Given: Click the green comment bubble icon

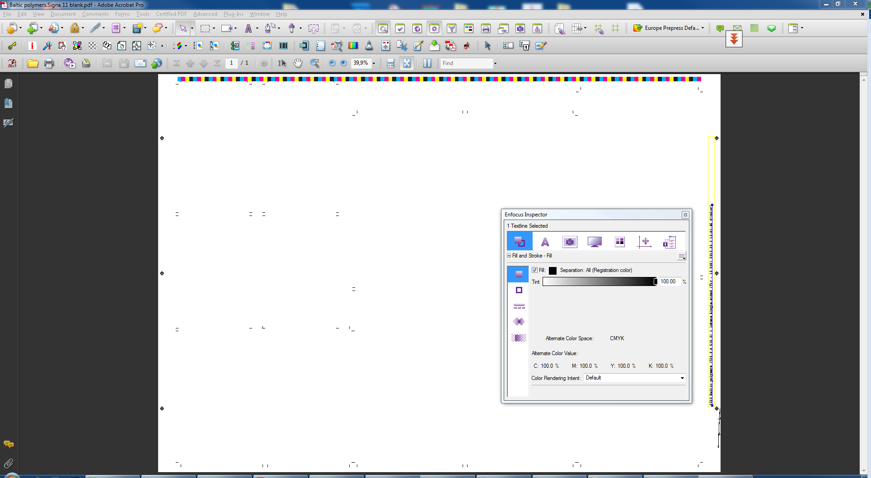Looking at the screenshot, I should coord(720,28).
